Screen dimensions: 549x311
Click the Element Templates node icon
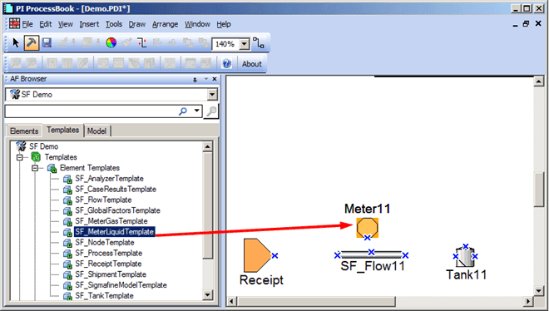52,168
